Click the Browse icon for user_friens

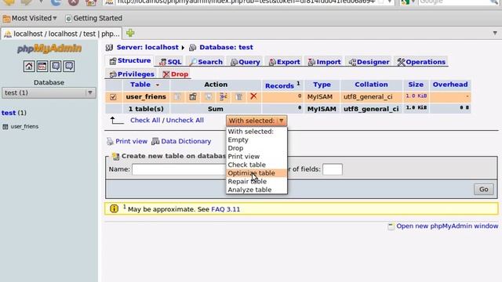click(178, 96)
